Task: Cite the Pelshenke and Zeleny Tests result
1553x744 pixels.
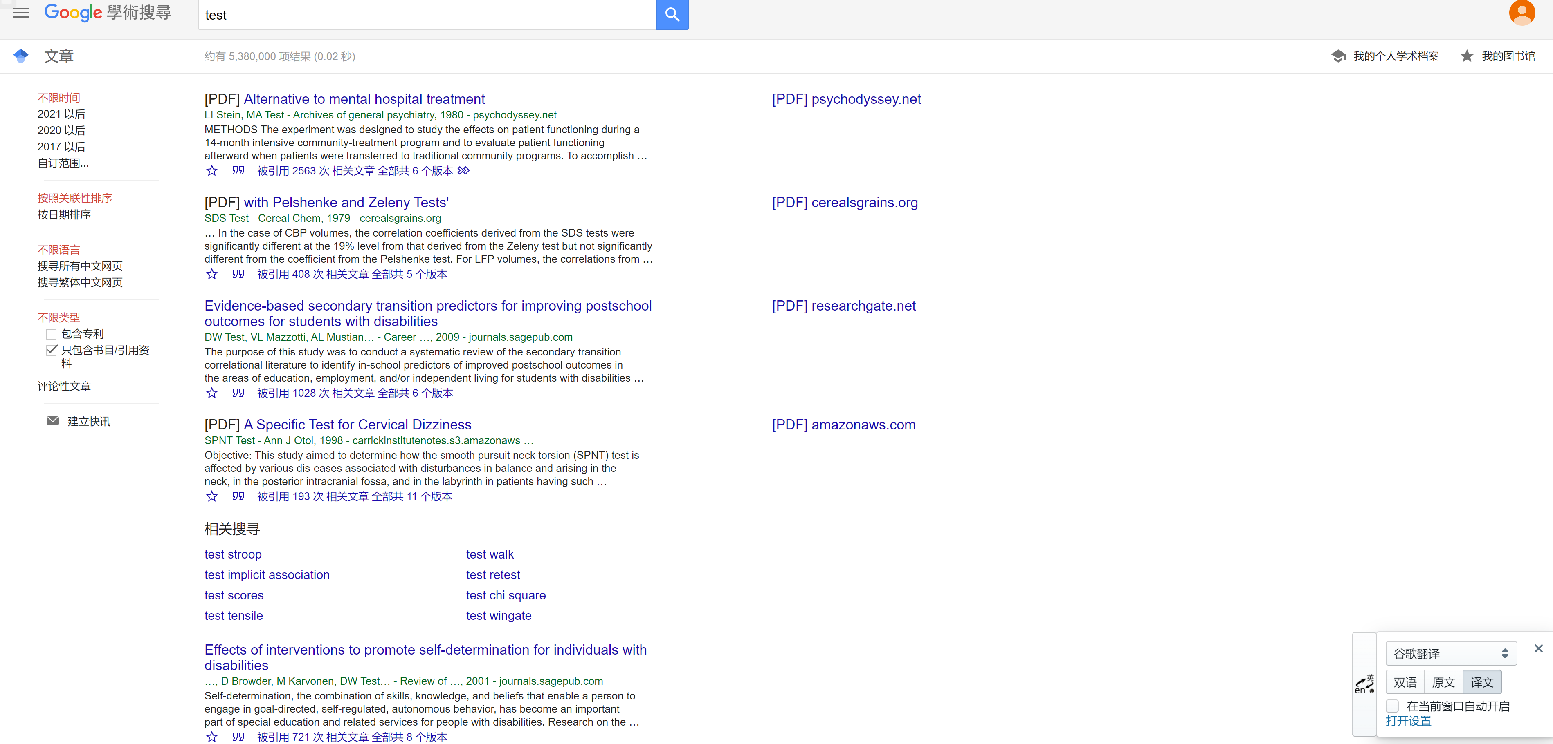Action: [x=238, y=274]
